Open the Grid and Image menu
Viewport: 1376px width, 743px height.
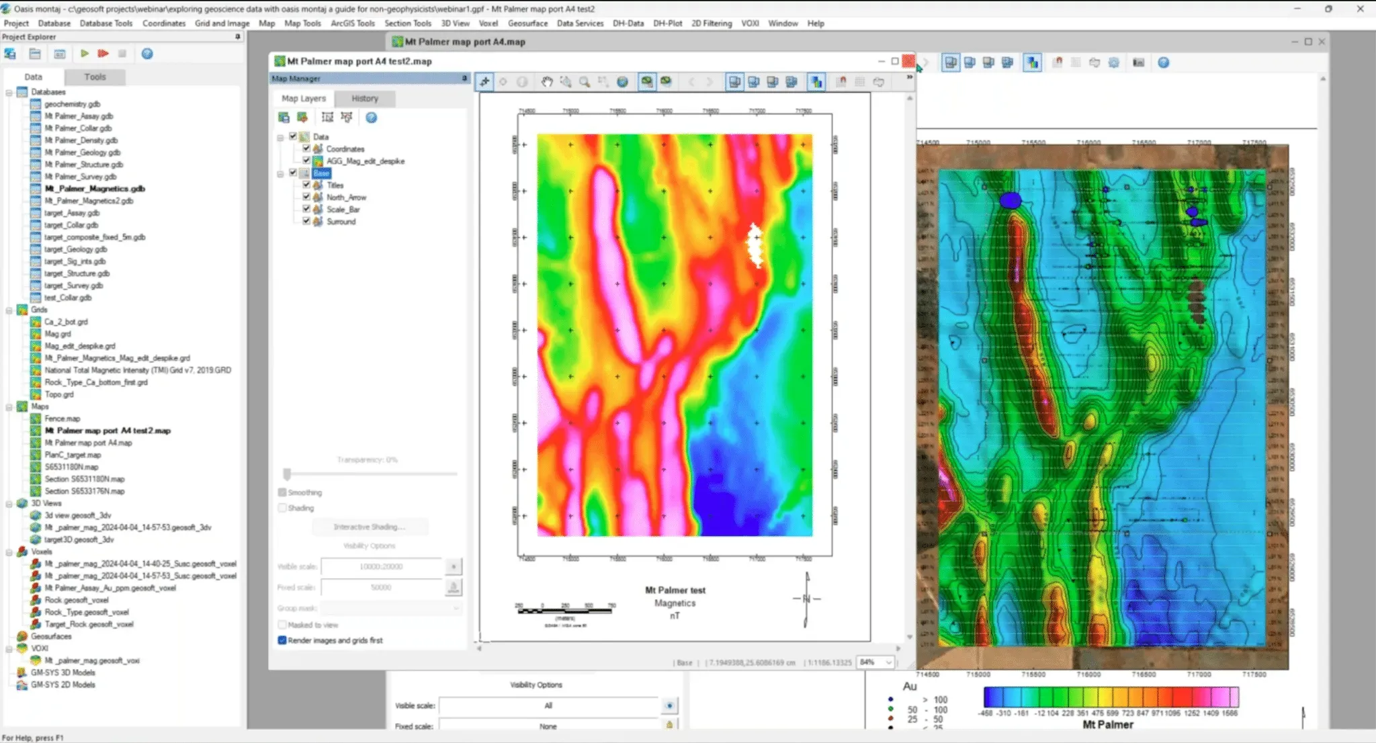[222, 23]
